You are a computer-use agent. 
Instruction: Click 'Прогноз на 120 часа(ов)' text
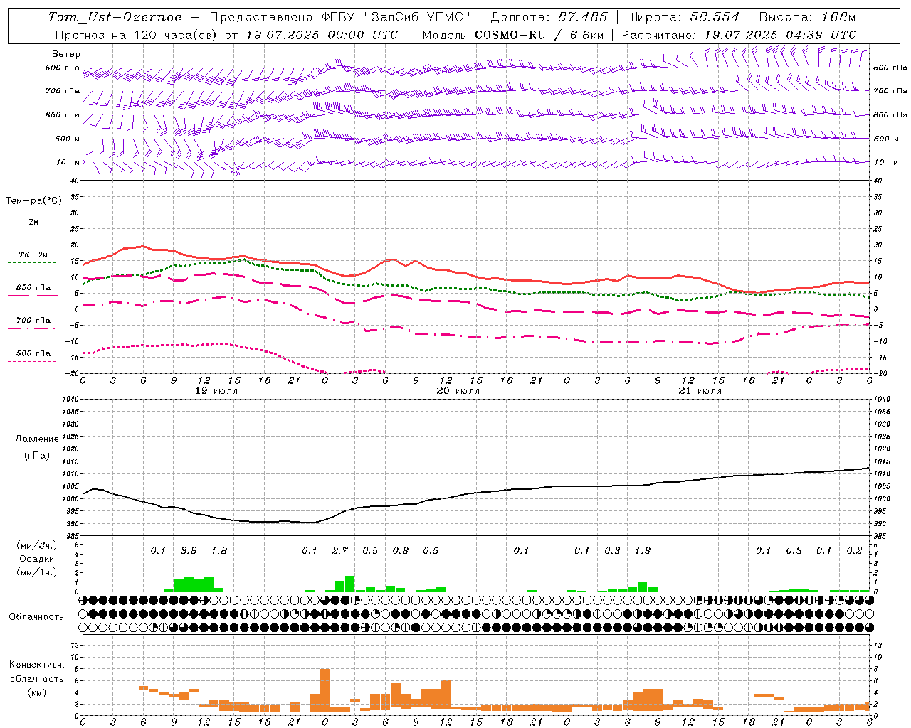(137, 35)
